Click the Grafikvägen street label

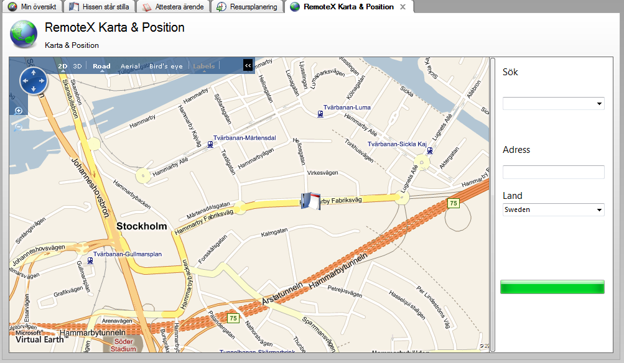(x=68, y=292)
